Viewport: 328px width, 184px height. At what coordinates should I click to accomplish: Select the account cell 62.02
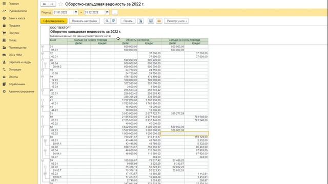(58, 133)
